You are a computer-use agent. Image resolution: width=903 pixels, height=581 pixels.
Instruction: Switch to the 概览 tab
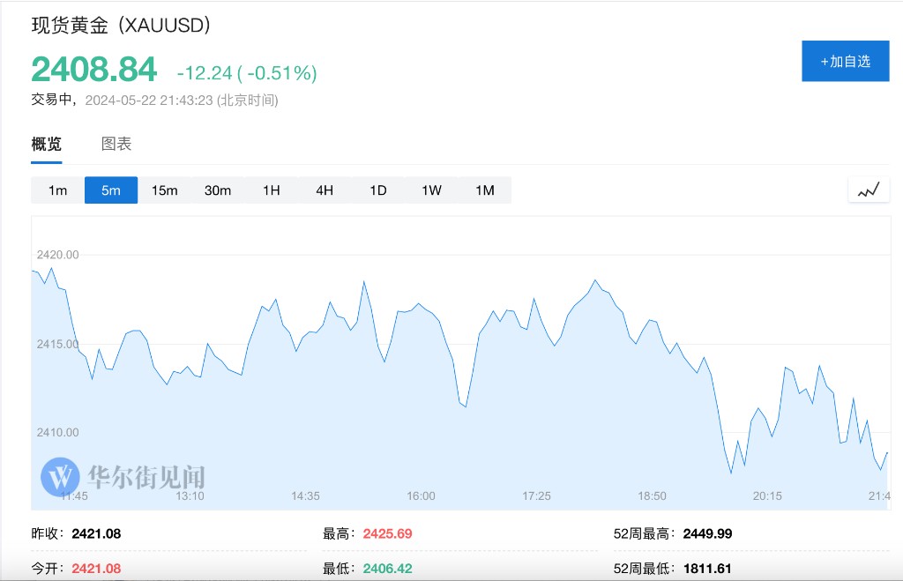tap(47, 145)
